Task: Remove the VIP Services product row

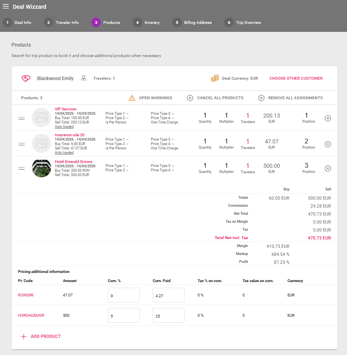Action: point(327,118)
